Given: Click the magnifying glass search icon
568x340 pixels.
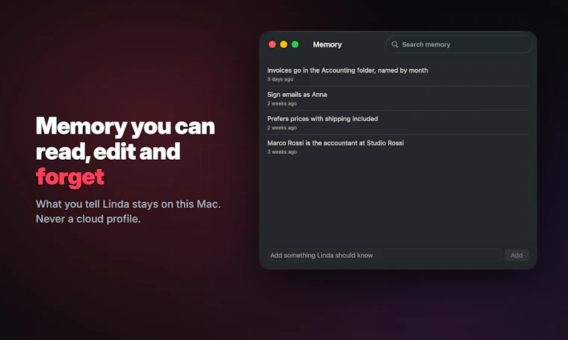Looking at the screenshot, I should tap(395, 44).
